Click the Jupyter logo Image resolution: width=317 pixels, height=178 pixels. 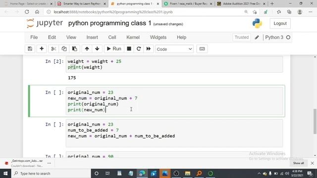45,23
